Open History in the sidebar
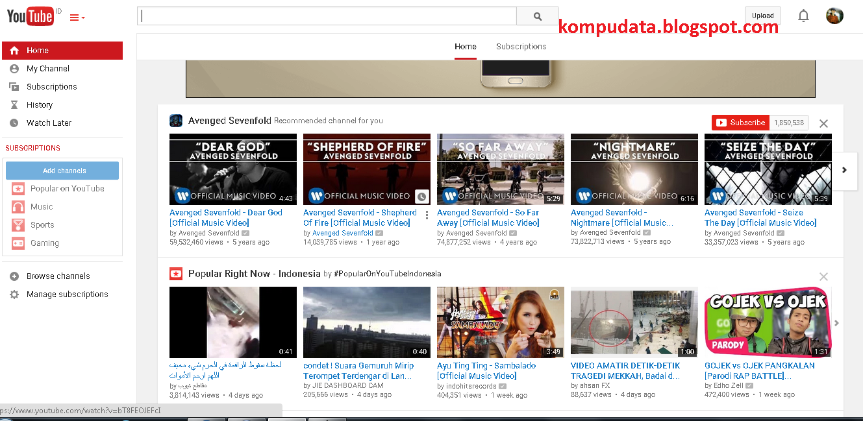 [40, 105]
